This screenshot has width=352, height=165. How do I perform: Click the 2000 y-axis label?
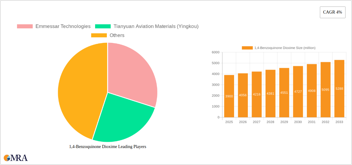(x=216, y=96)
